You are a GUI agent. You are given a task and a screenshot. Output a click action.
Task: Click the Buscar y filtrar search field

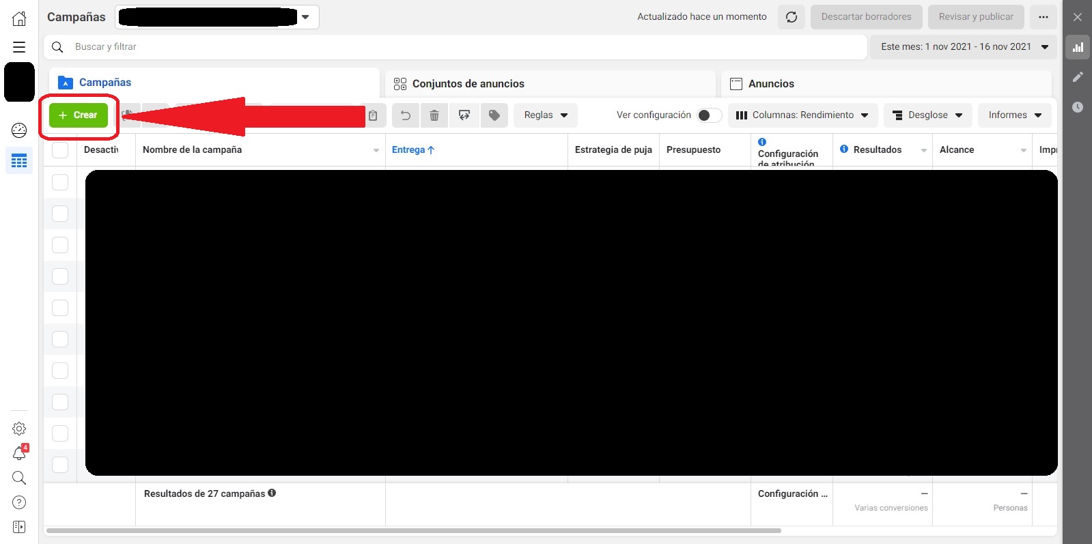[456, 47]
